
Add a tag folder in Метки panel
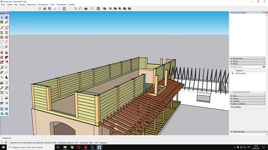click(235, 67)
